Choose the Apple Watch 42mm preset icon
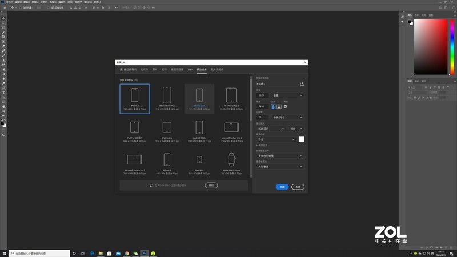The image size is (457, 257). pyautogui.click(x=231, y=160)
